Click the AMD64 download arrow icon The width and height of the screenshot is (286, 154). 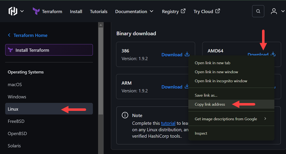coord(273,53)
